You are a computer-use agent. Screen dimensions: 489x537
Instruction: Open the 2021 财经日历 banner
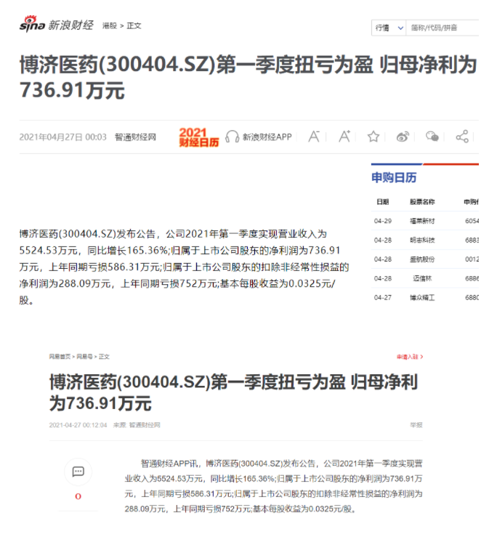198,137
